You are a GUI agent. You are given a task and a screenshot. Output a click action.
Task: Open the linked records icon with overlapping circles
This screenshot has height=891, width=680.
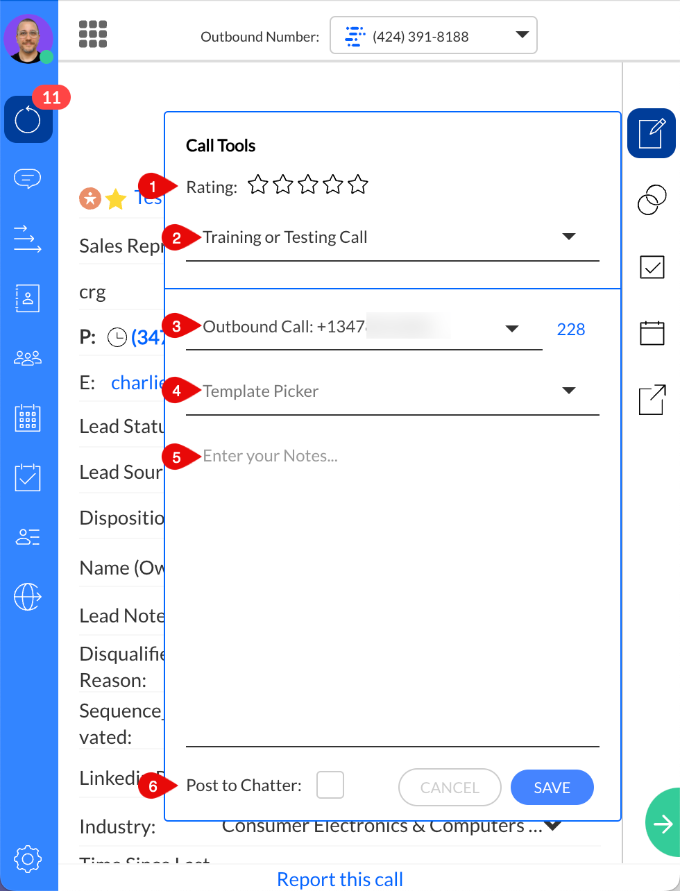click(652, 199)
